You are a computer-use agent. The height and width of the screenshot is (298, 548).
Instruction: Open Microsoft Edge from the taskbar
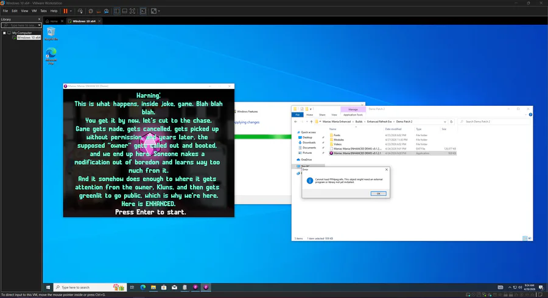pos(143,288)
